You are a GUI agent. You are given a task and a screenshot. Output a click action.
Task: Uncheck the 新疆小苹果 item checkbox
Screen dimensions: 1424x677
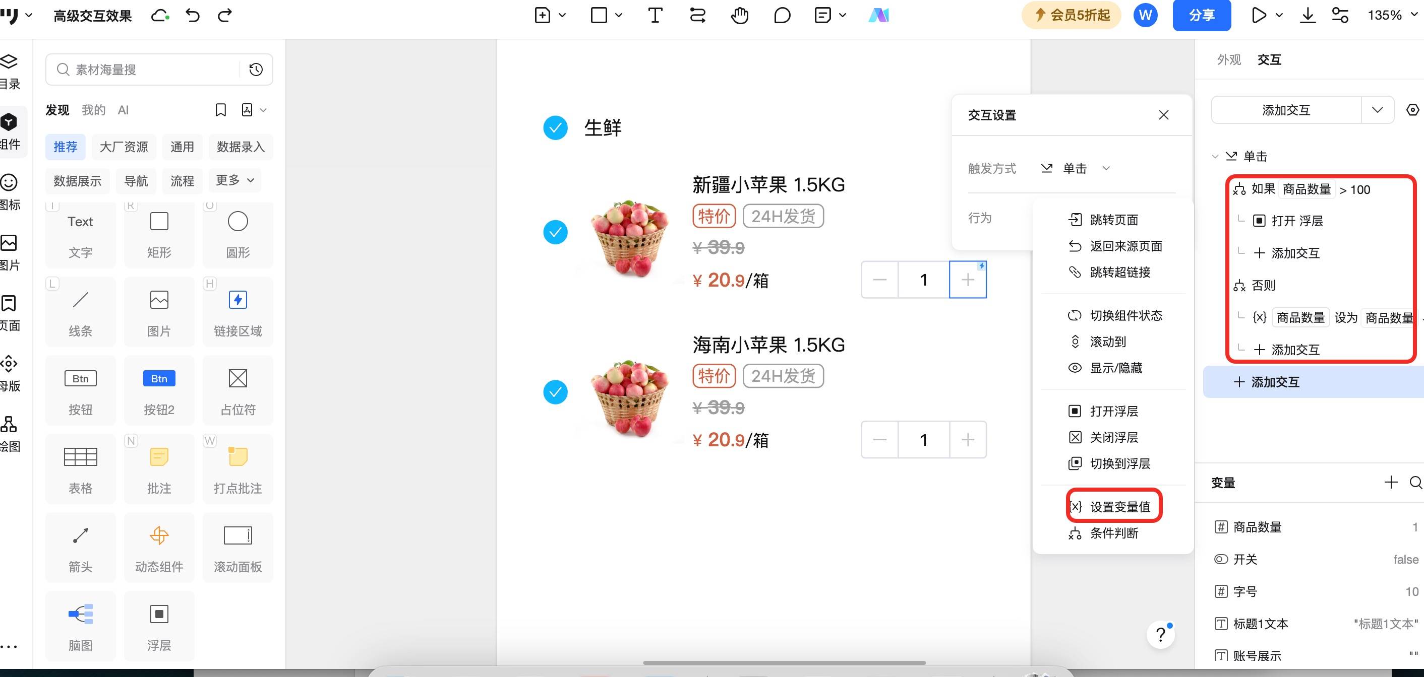(556, 233)
